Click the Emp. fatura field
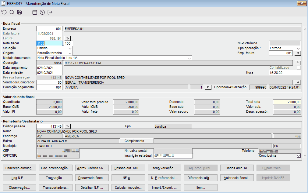This screenshot has height=193, width=308. (281, 53)
